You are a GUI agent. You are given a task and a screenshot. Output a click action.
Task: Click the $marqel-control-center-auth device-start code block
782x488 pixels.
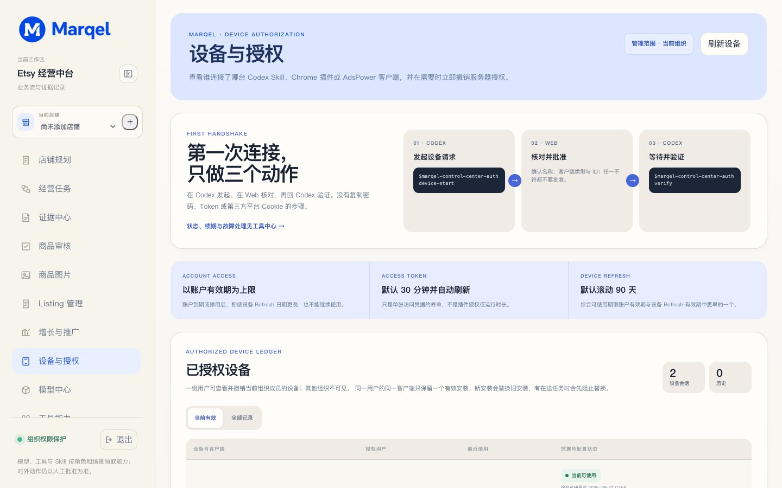pyautogui.click(x=459, y=180)
